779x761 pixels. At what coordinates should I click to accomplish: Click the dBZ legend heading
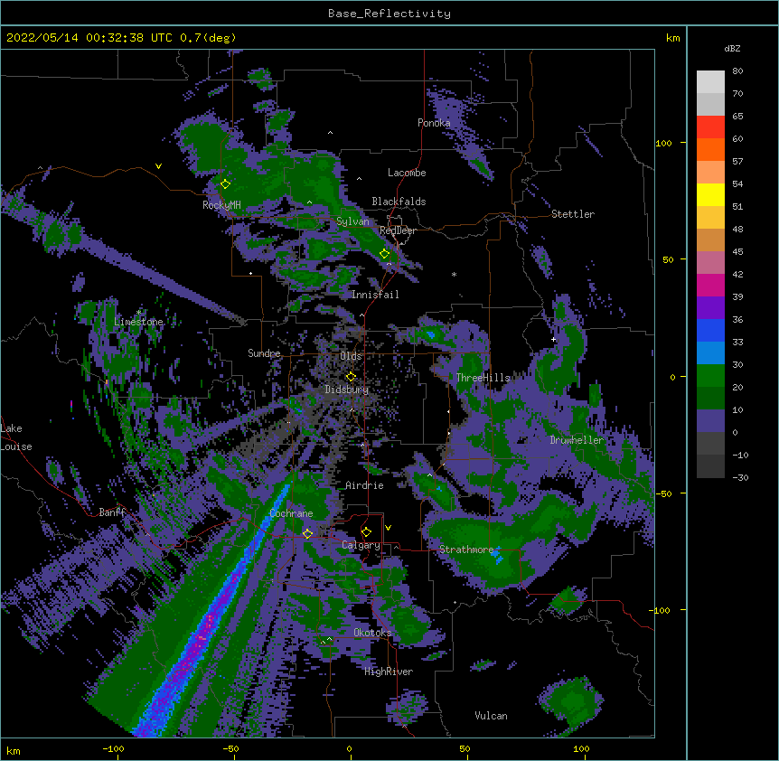click(732, 48)
